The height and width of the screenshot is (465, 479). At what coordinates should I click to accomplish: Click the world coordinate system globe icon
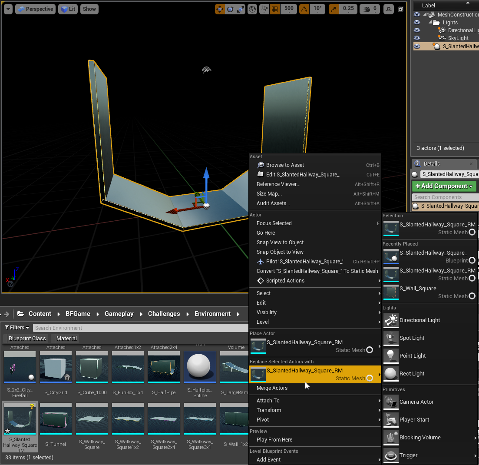252,9
